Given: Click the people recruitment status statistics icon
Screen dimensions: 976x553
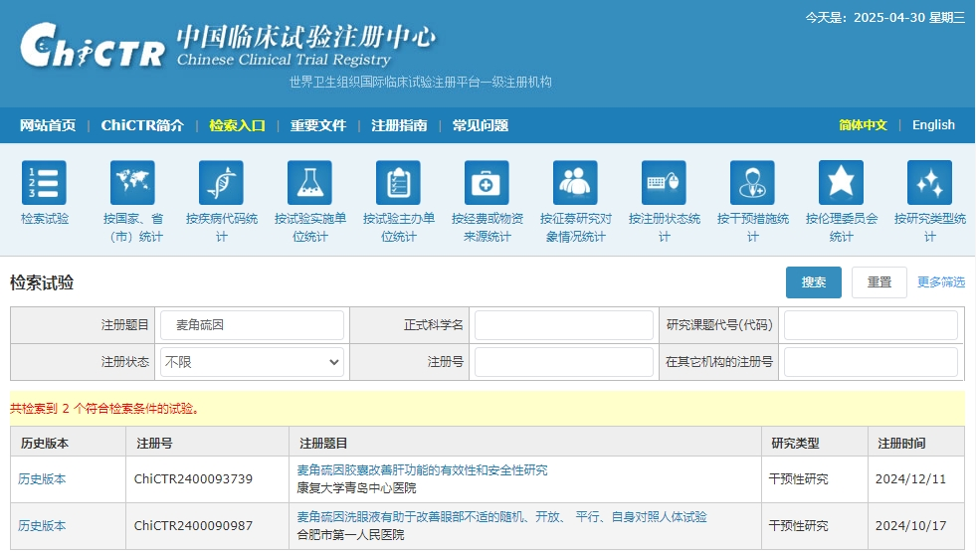Looking at the screenshot, I should point(575,183).
